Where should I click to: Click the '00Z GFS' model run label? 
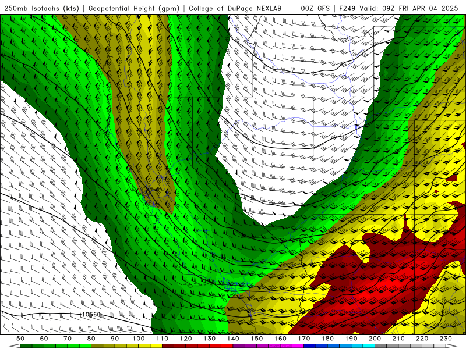point(315,9)
